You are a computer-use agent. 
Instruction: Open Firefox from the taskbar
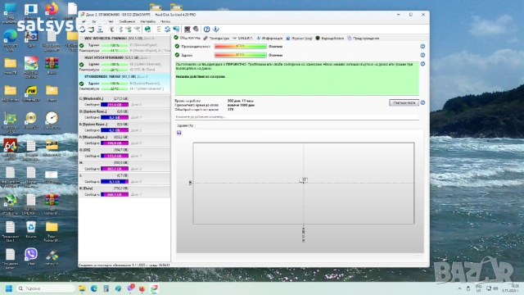142,288
